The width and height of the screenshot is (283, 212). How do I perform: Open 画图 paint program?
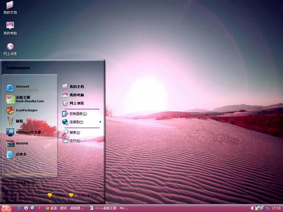15,121
